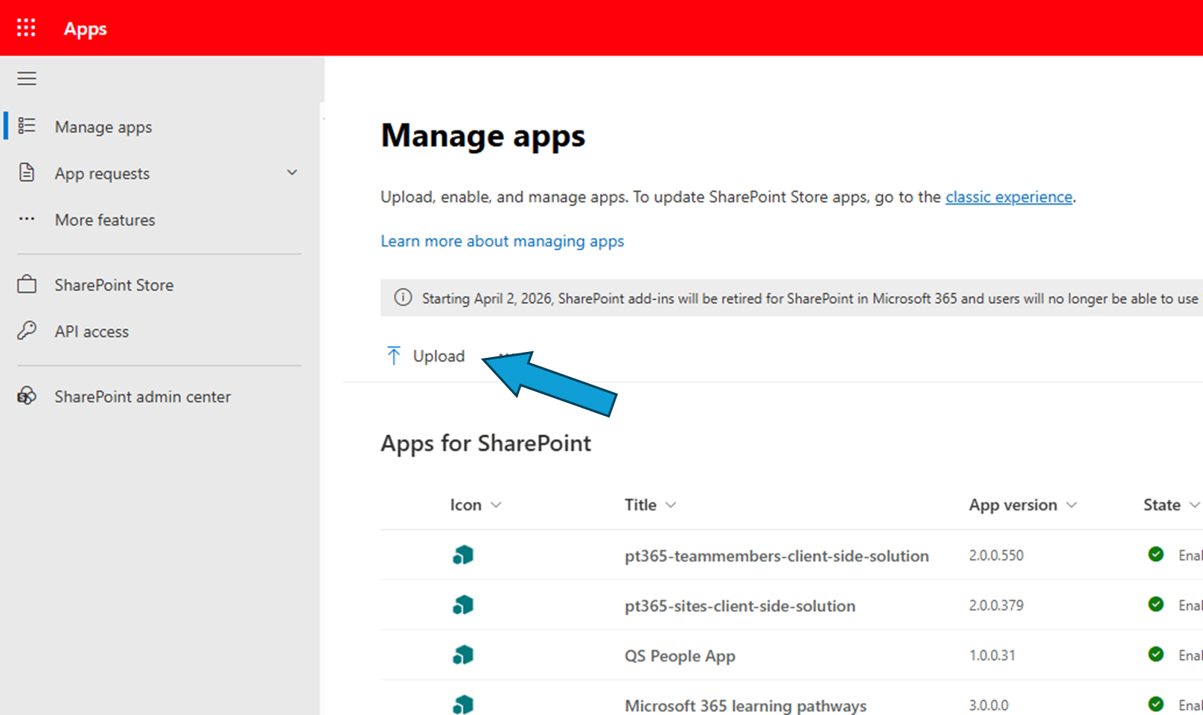Click version 1.0.0.31 cell
1203x715 pixels.
[x=992, y=655]
